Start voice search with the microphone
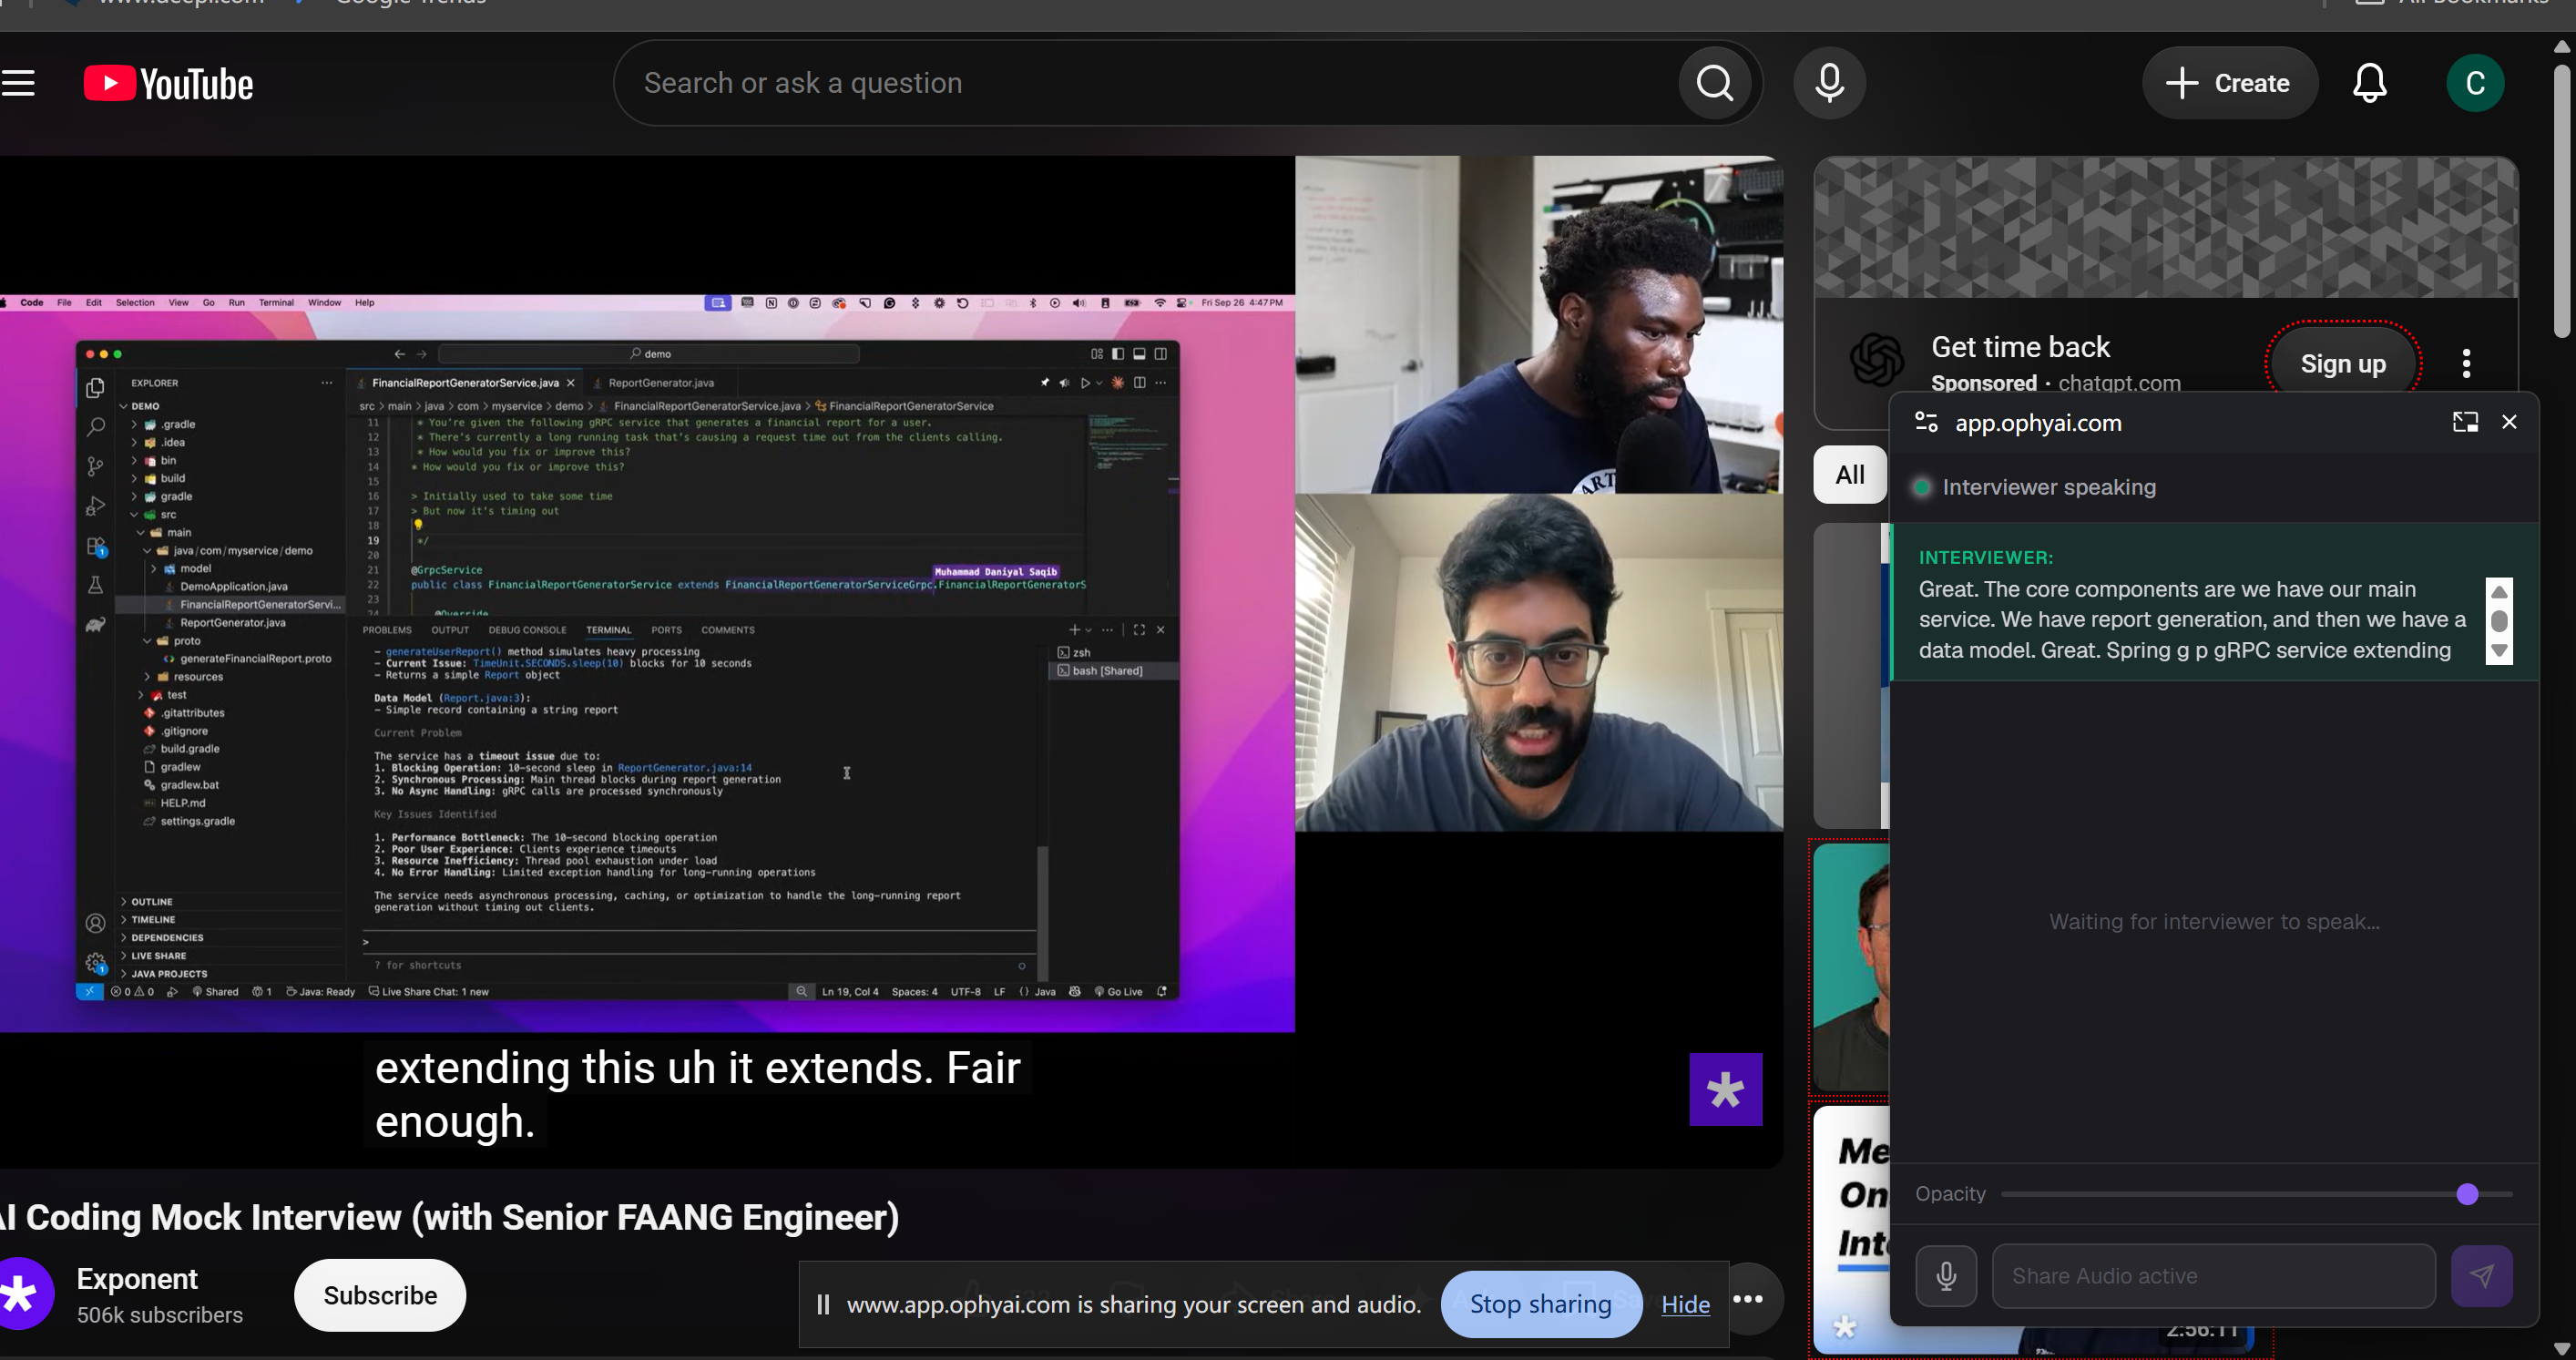This screenshot has height=1360, width=2576. coord(1829,83)
